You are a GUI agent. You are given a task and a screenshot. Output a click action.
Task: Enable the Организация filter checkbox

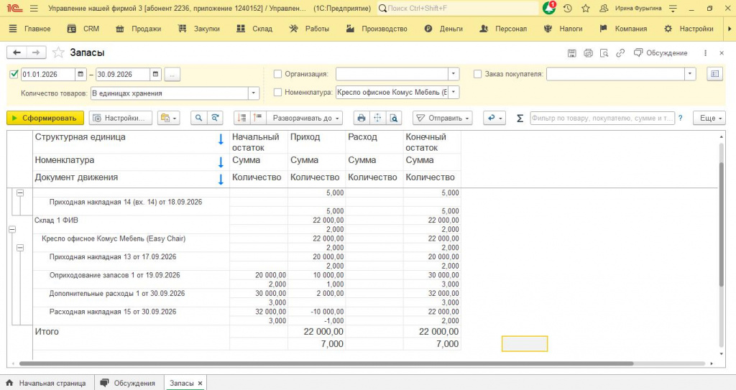point(277,74)
